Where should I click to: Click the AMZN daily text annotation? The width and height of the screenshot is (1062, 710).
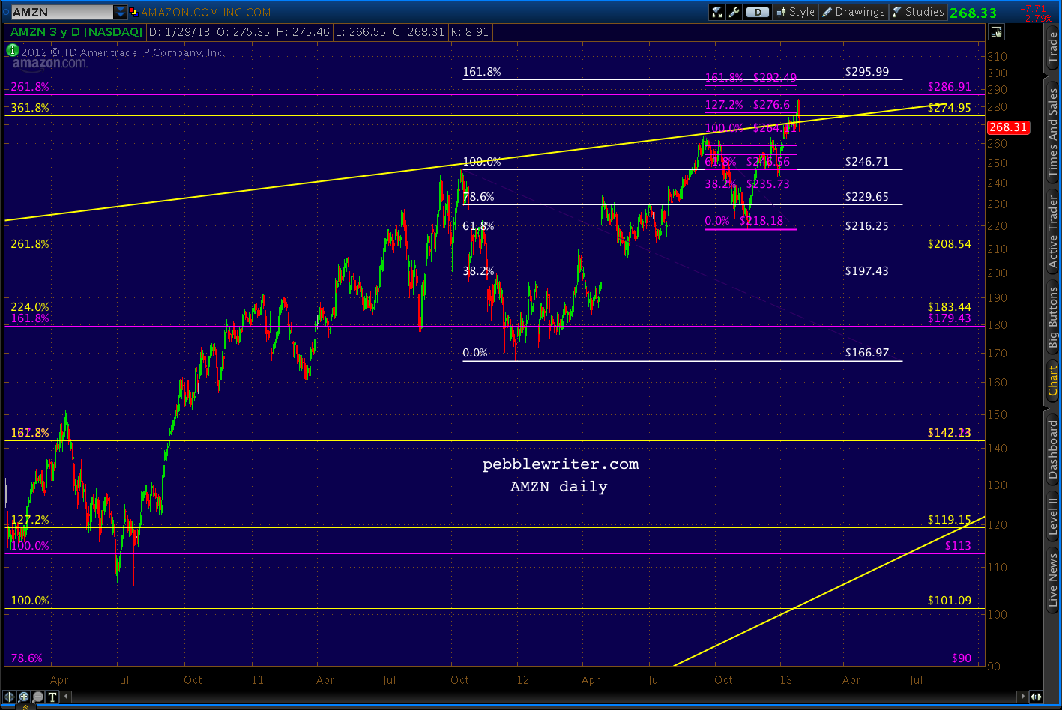click(559, 487)
